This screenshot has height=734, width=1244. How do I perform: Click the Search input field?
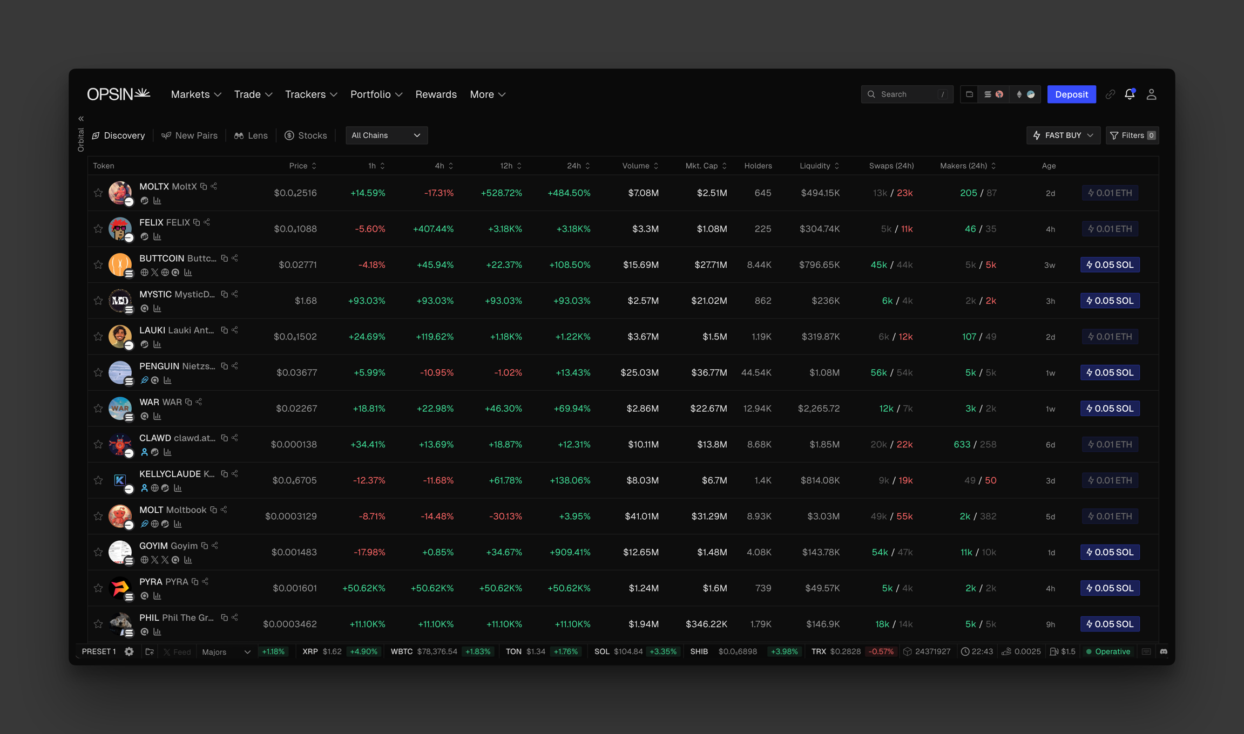tap(907, 94)
